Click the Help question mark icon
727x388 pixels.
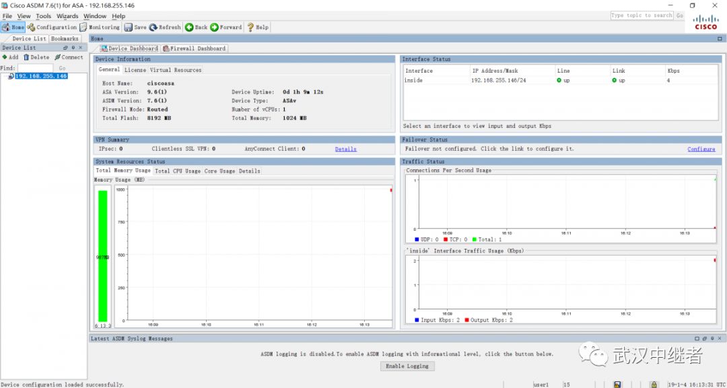pyautogui.click(x=250, y=28)
